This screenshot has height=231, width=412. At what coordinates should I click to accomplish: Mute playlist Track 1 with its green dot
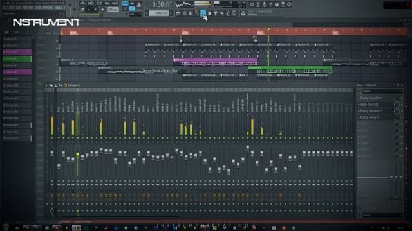click(57, 41)
